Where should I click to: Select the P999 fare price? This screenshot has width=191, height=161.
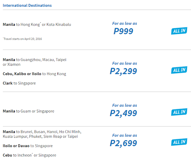(x=123, y=31)
